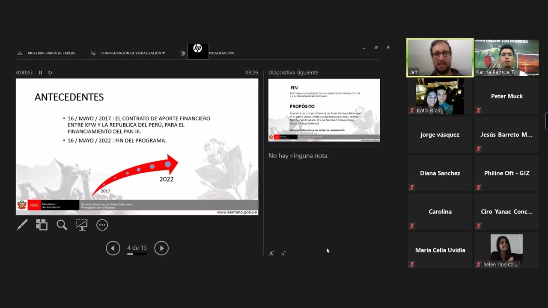The image size is (548, 308).
Task: Click the slide progress bar under counter
Action: point(137,254)
